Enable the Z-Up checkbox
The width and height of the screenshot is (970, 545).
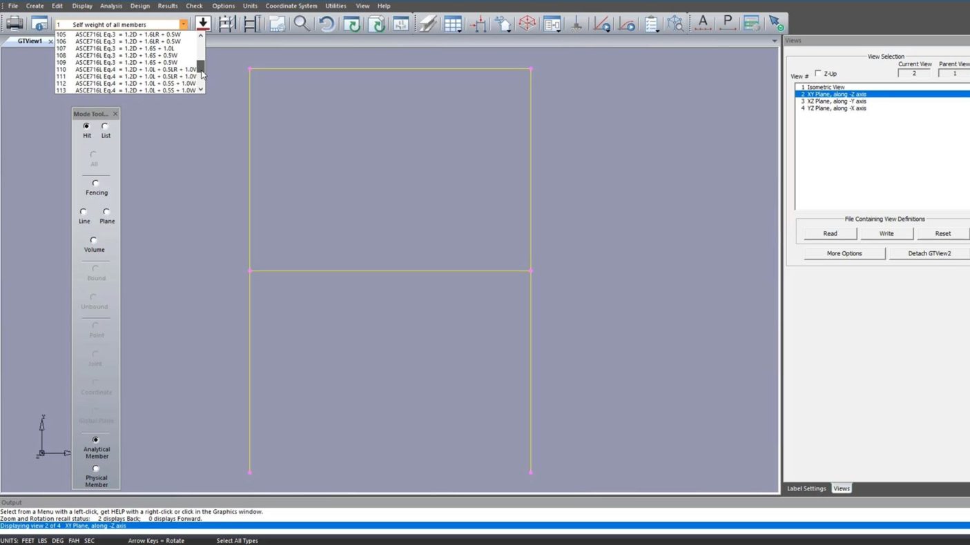click(818, 73)
